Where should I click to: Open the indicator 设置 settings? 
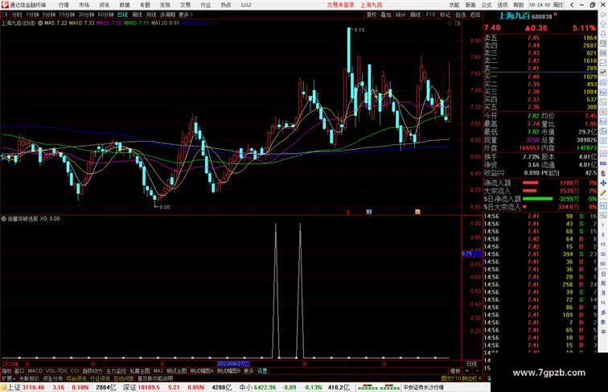pyautogui.click(x=262, y=371)
